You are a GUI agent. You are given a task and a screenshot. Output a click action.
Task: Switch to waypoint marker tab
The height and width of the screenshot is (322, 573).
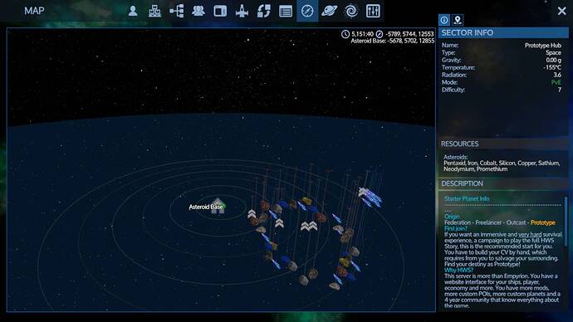458,20
